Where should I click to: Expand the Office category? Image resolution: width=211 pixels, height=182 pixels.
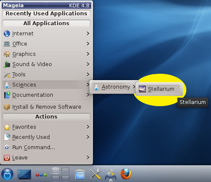(46, 44)
